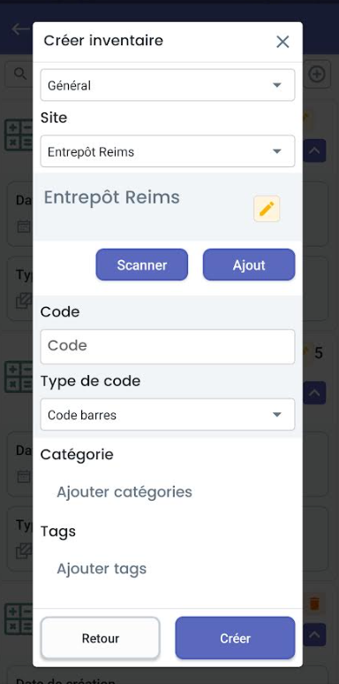Click the Ajout button
The height and width of the screenshot is (684, 339).
coord(249,265)
